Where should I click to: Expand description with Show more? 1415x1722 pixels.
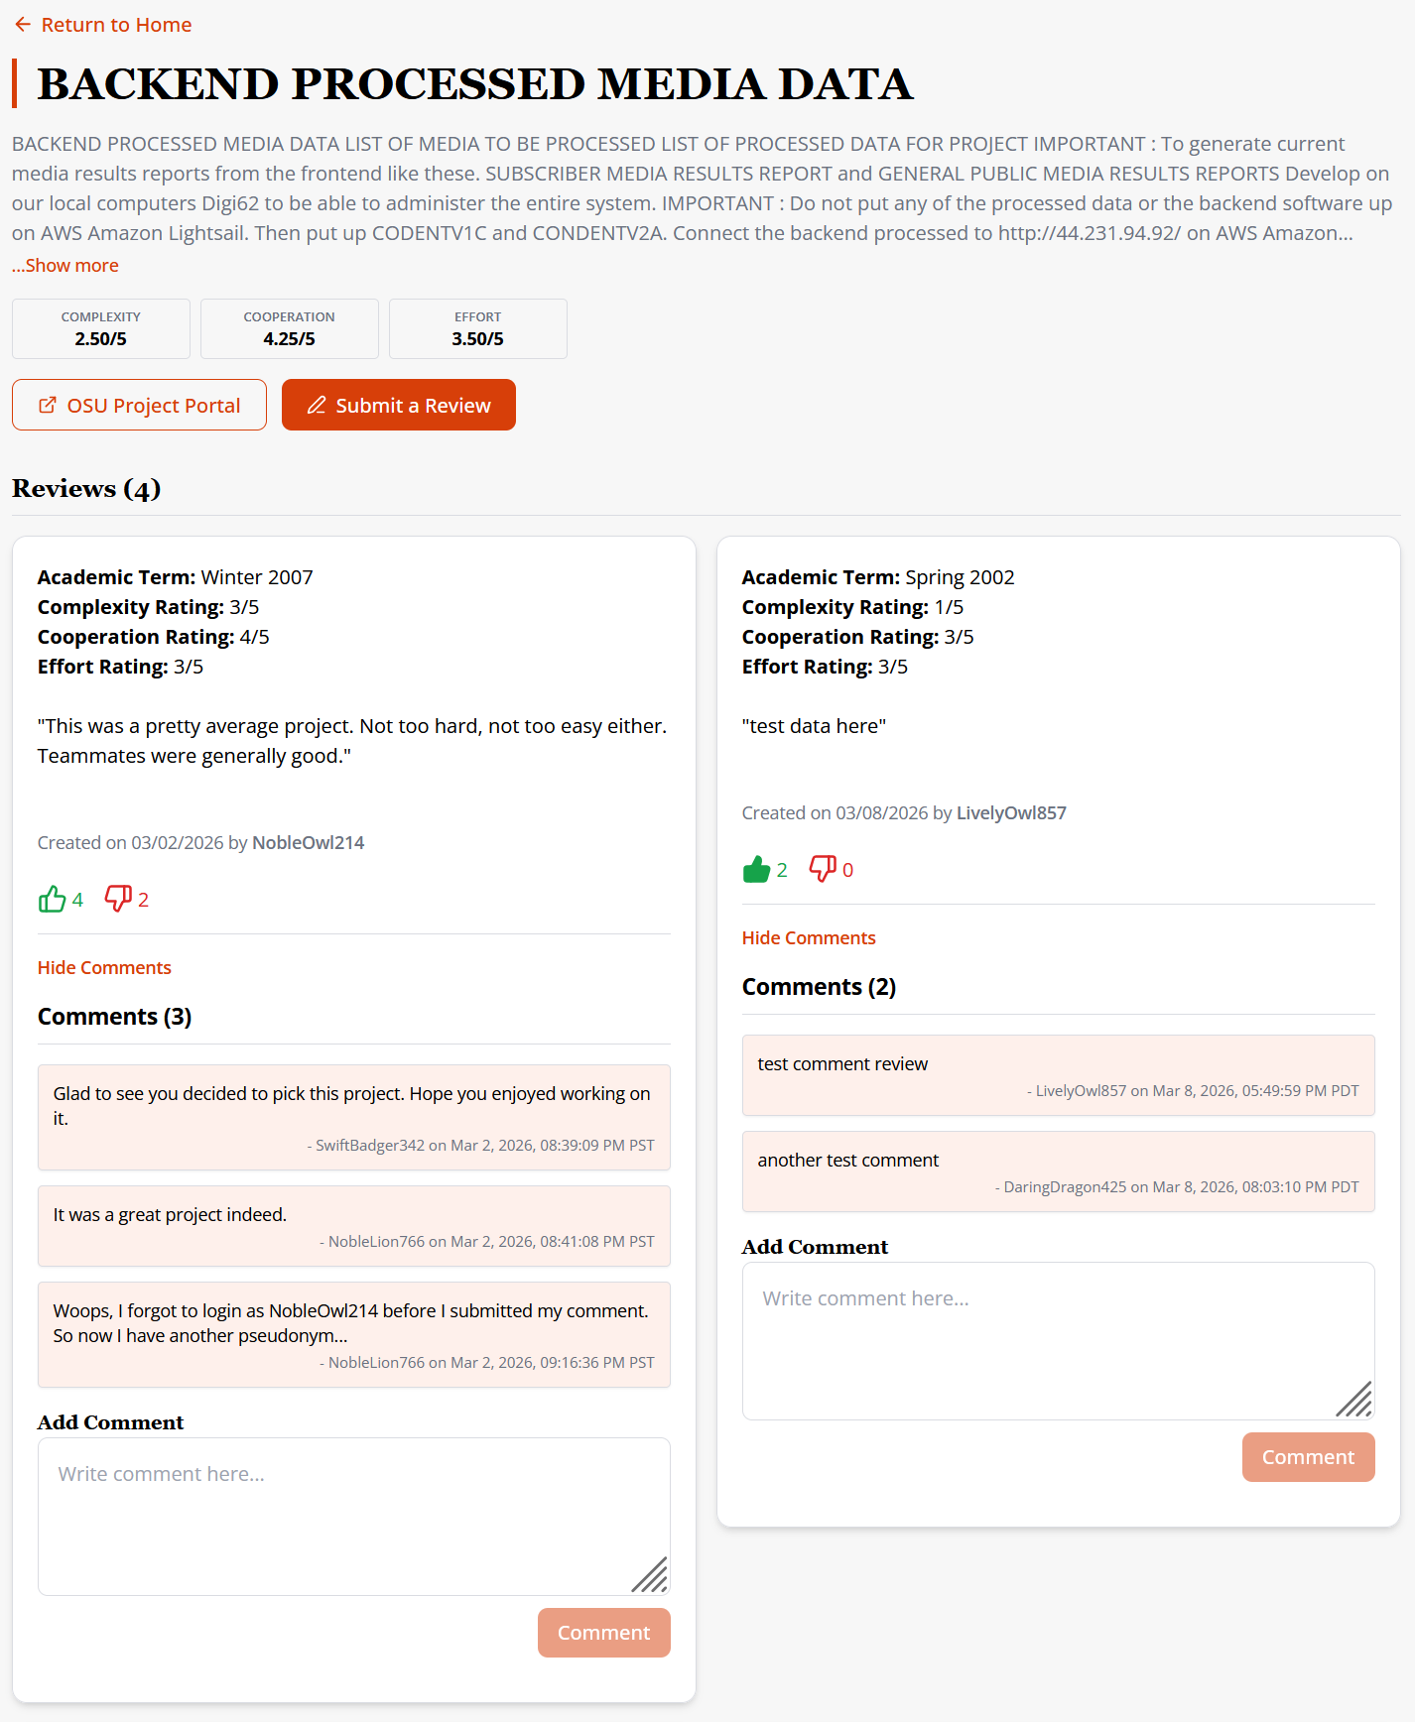pyautogui.click(x=65, y=266)
